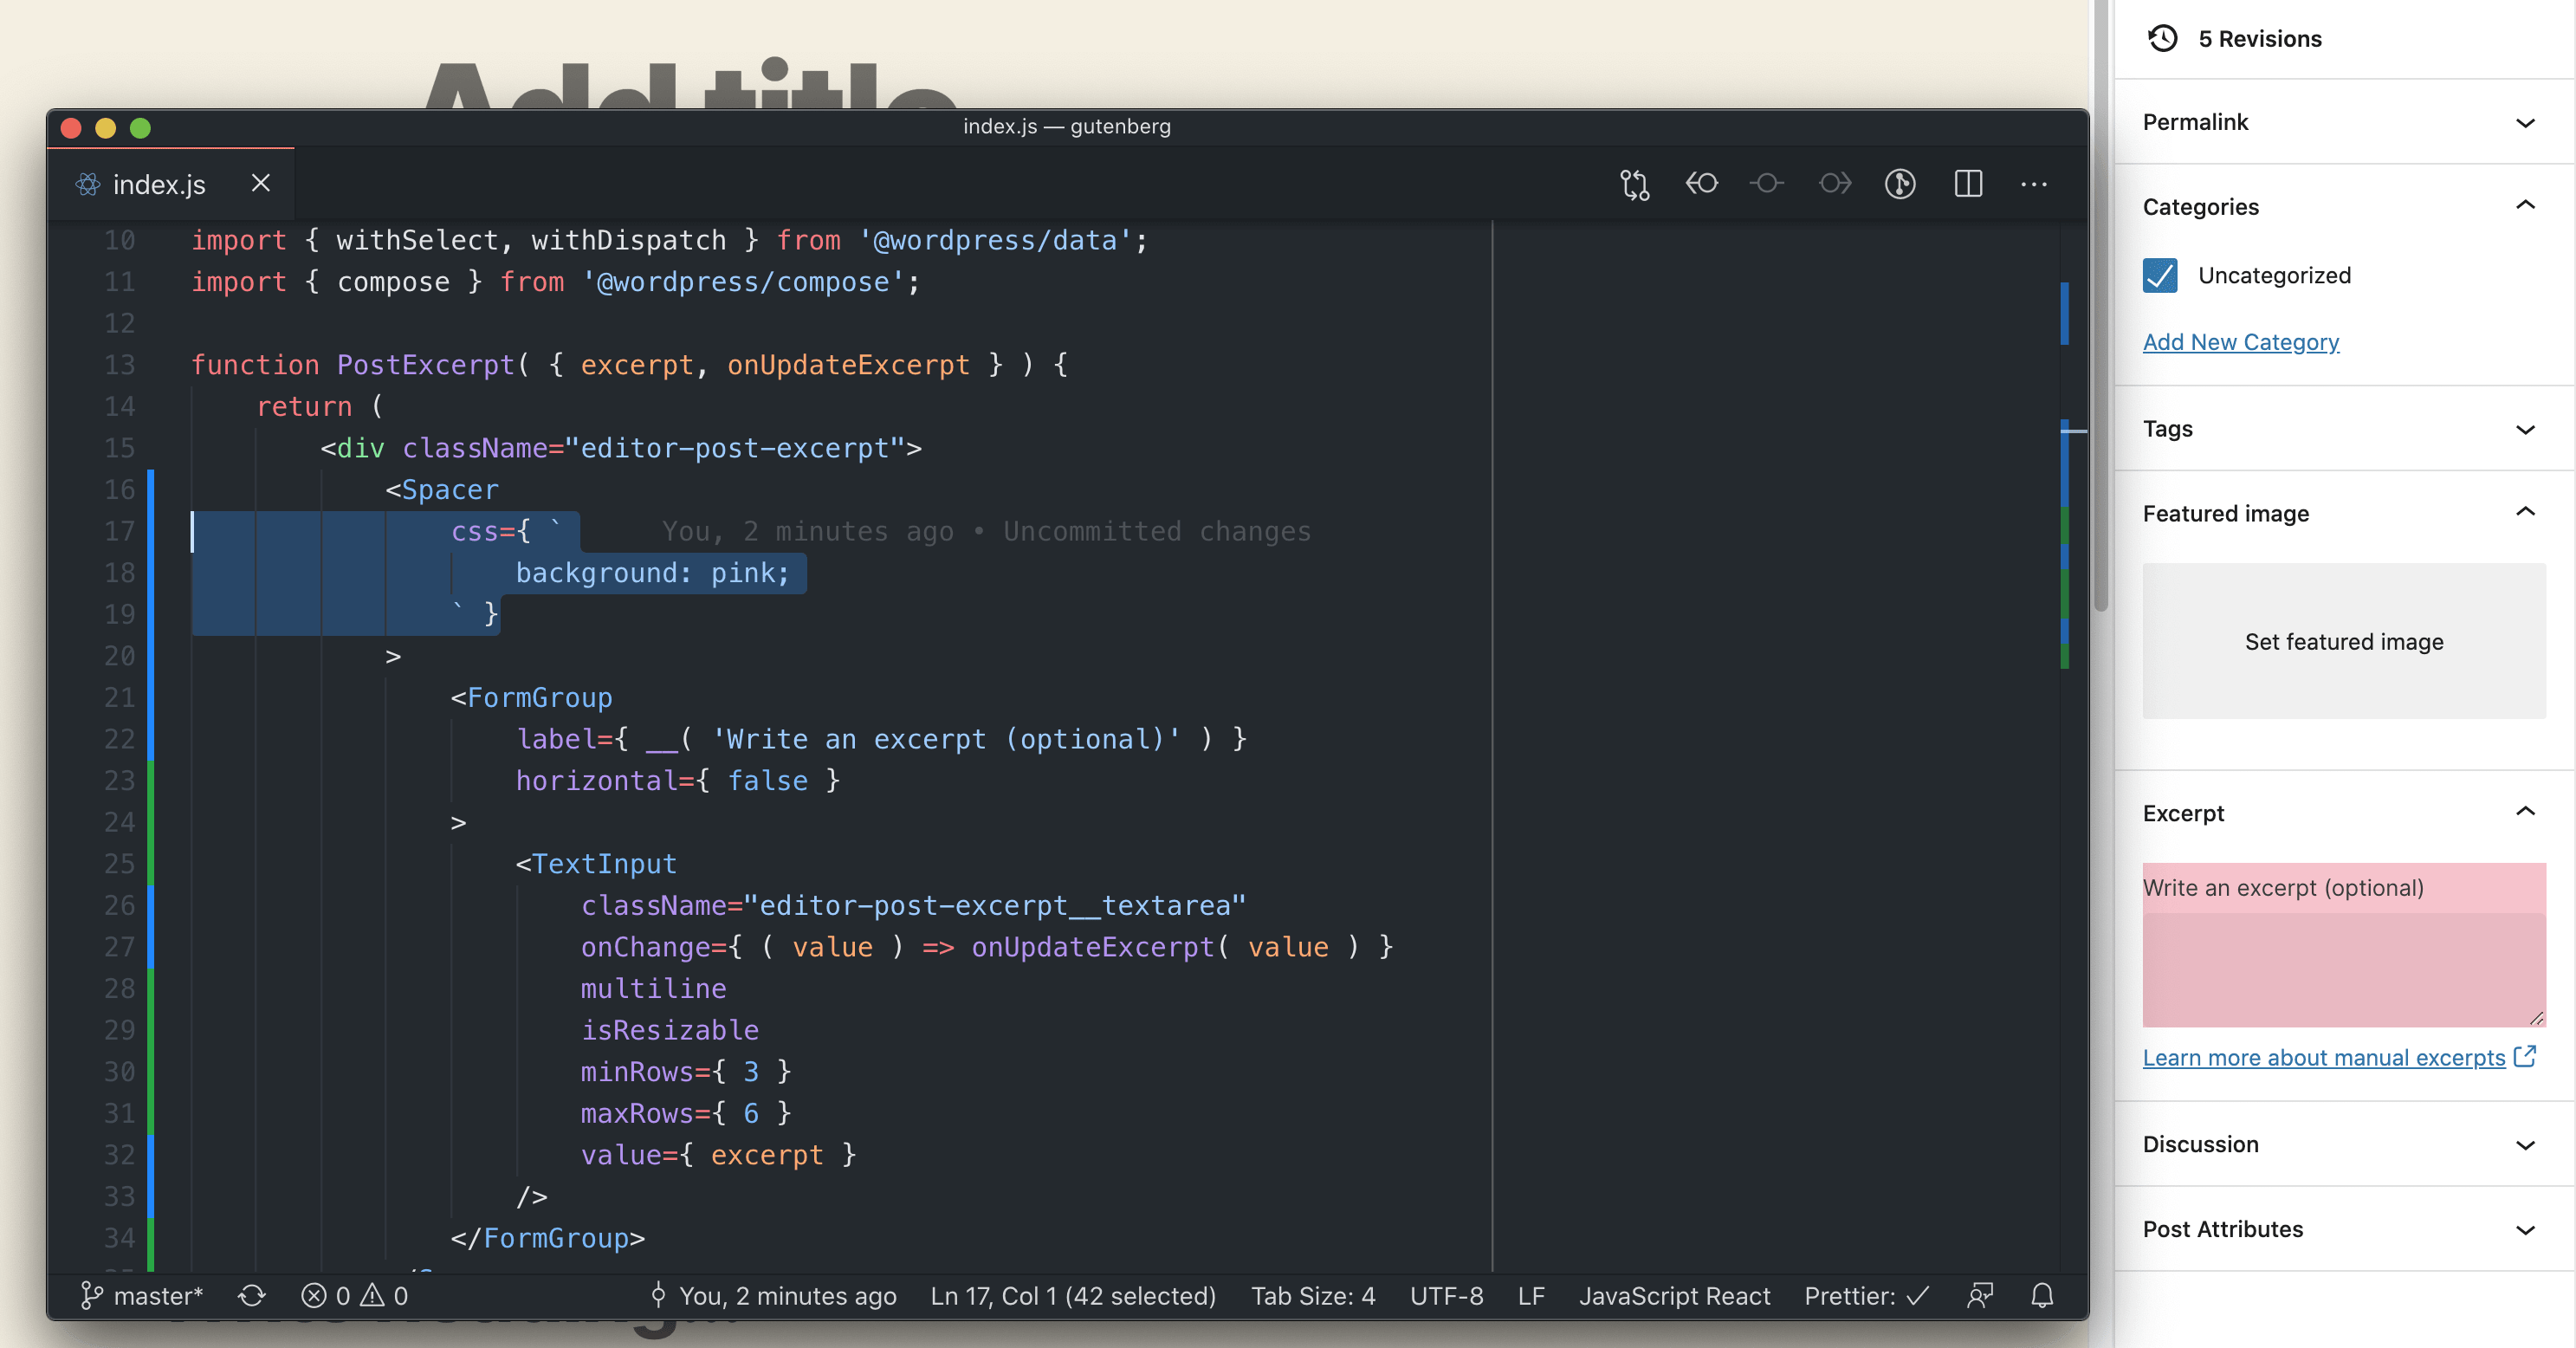Uncheck the Uncategorized category
Screen dimensions: 2576x1348
point(2160,276)
